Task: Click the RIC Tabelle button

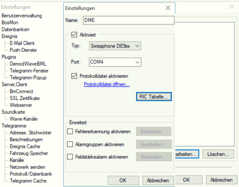Action: tap(154, 96)
